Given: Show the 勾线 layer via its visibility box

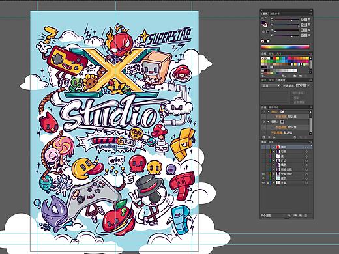Looking at the screenshot, I should [x=263, y=152].
